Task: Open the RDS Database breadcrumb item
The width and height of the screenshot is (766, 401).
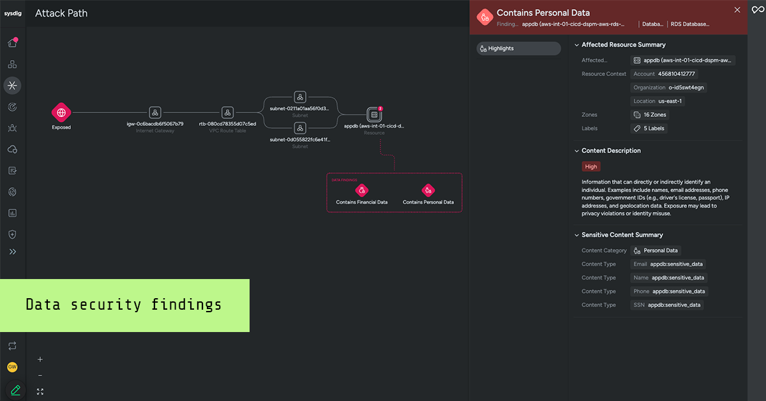Action: pos(689,24)
